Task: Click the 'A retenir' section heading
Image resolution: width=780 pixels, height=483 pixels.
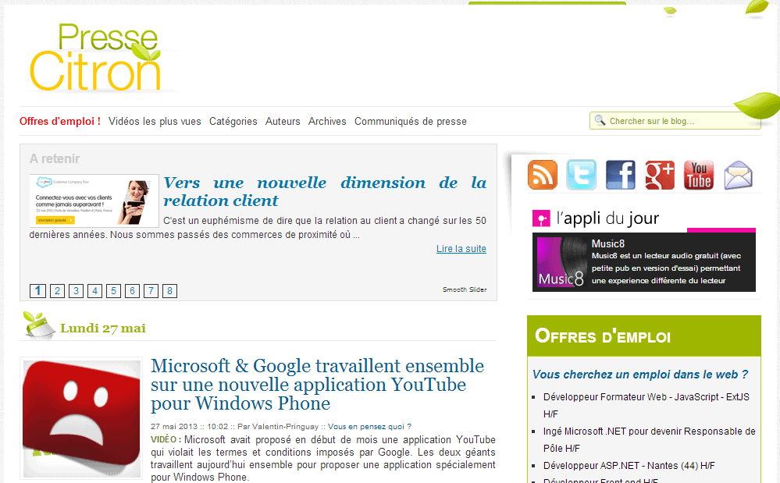Action: pyautogui.click(x=55, y=158)
